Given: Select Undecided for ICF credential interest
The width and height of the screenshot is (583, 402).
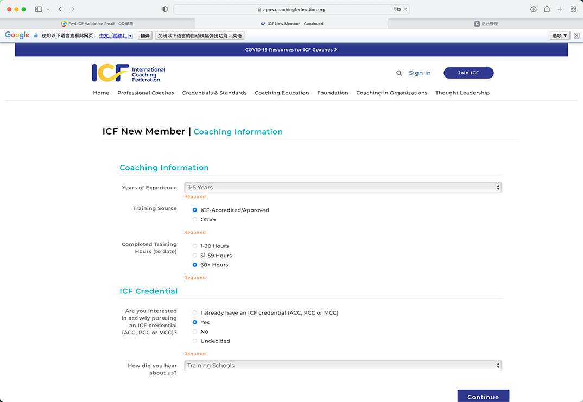Looking at the screenshot, I should [195, 341].
